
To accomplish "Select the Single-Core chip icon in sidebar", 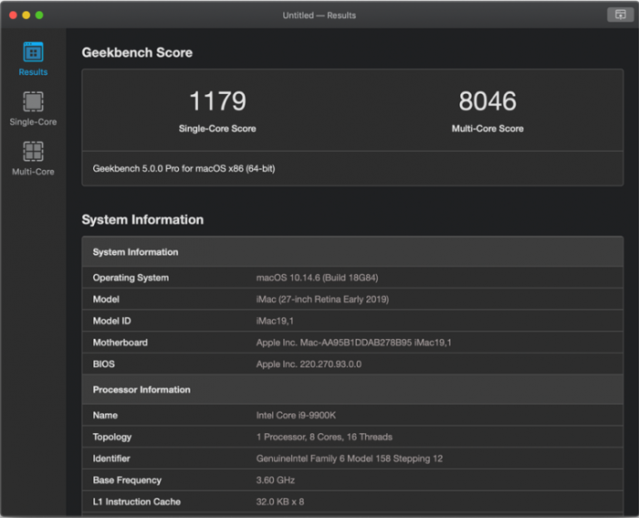I will click(33, 102).
